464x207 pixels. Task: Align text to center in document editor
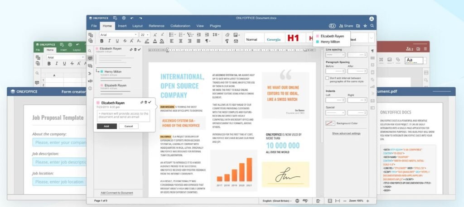coord(180,41)
